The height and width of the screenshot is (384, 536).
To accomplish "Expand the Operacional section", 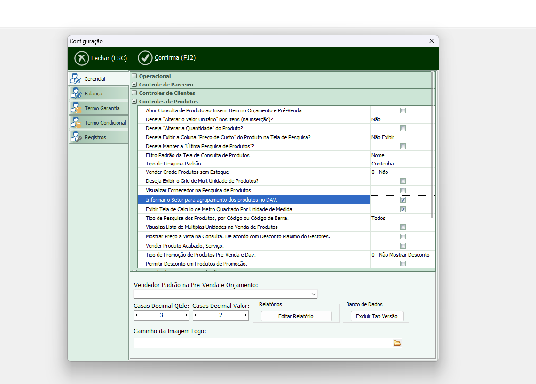I will (x=134, y=76).
